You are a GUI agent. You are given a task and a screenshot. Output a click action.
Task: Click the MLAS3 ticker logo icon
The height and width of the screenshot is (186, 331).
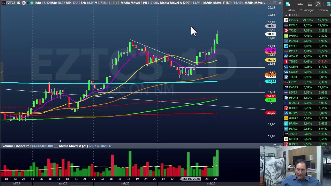click(286, 129)
